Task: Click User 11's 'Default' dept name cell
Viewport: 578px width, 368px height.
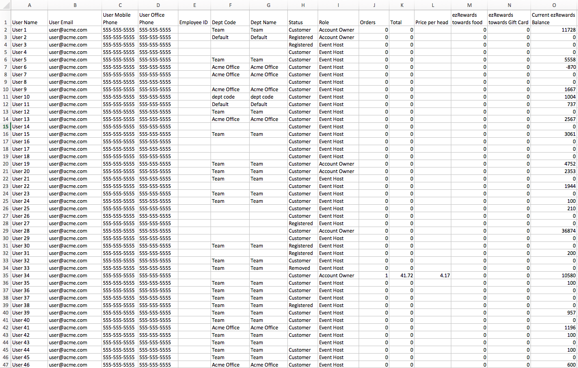Action: [x=268, y=104]
